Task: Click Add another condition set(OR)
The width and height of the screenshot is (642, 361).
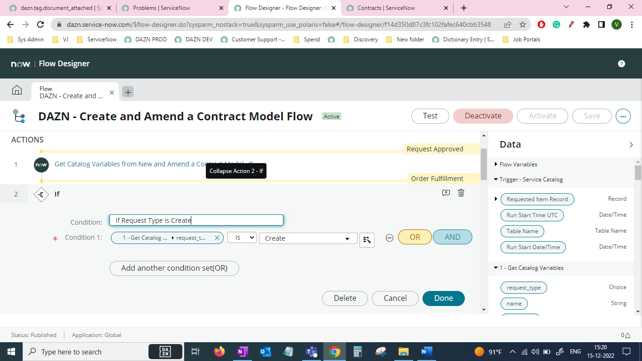Action: (x=174, y=268)
